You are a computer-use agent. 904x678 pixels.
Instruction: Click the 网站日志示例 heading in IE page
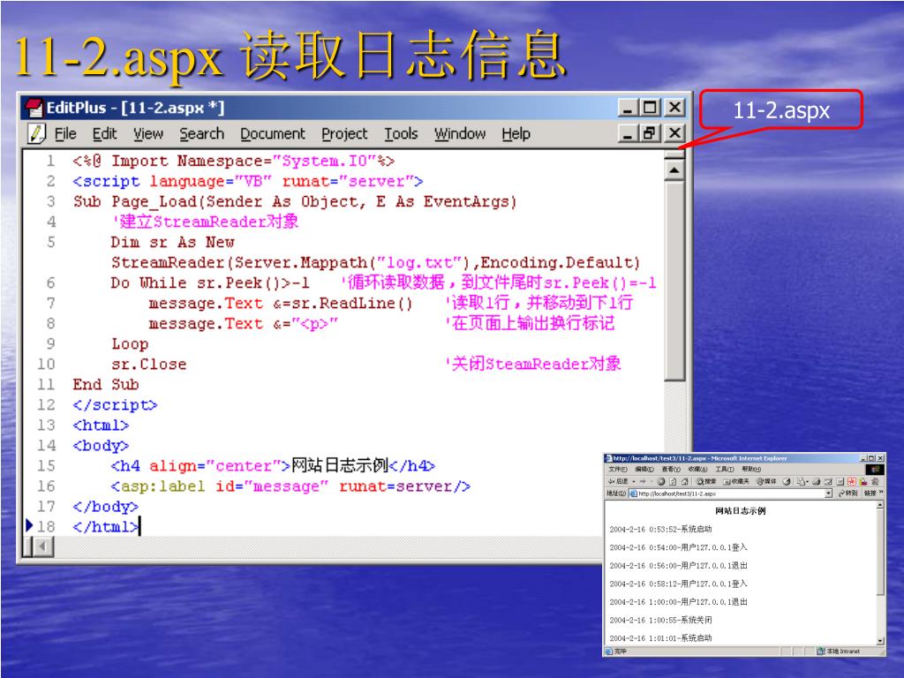pos(741,511)
